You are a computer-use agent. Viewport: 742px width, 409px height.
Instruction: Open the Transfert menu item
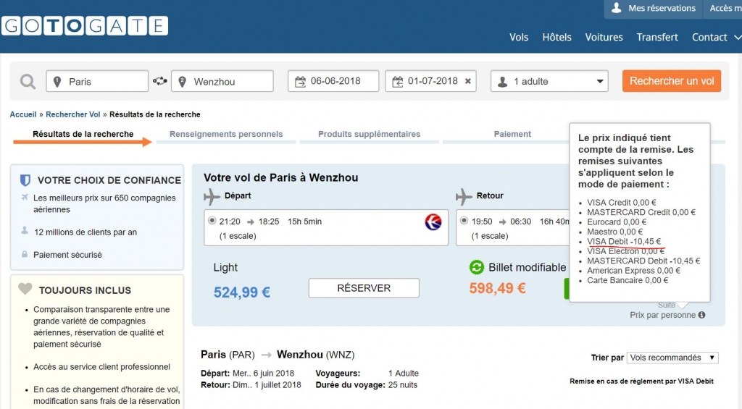pos(657,38)
